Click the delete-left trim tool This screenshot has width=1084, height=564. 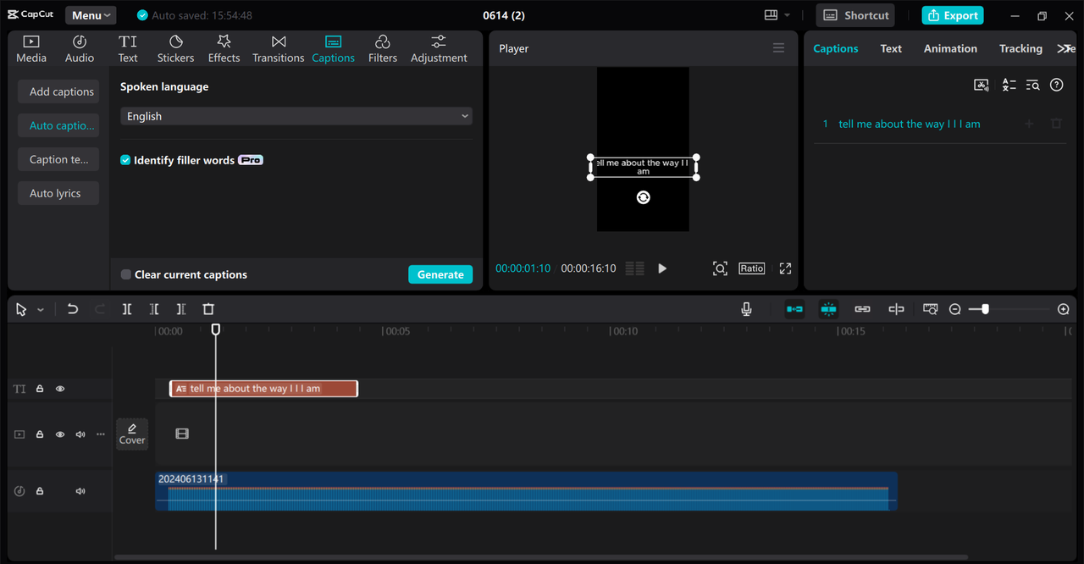click(x=154, y=309)
